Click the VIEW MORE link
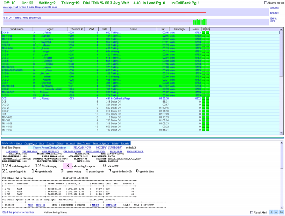 pos(12,151)
